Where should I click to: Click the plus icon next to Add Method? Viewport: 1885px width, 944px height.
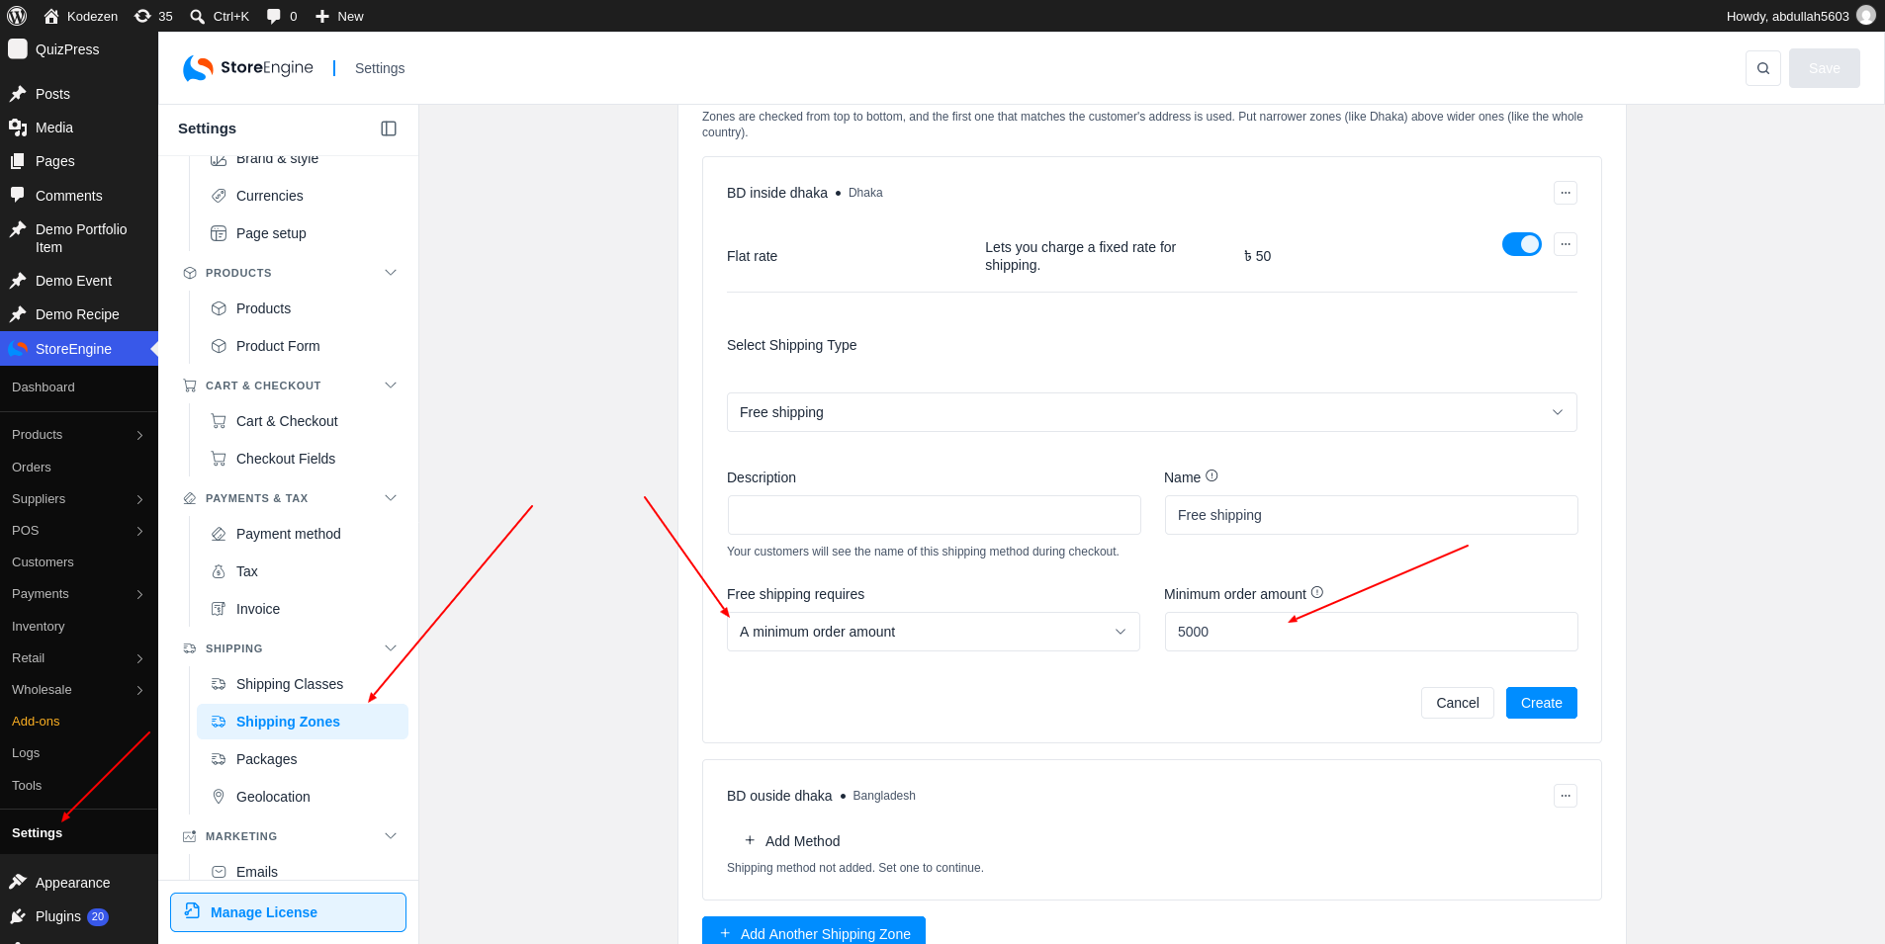750,840
